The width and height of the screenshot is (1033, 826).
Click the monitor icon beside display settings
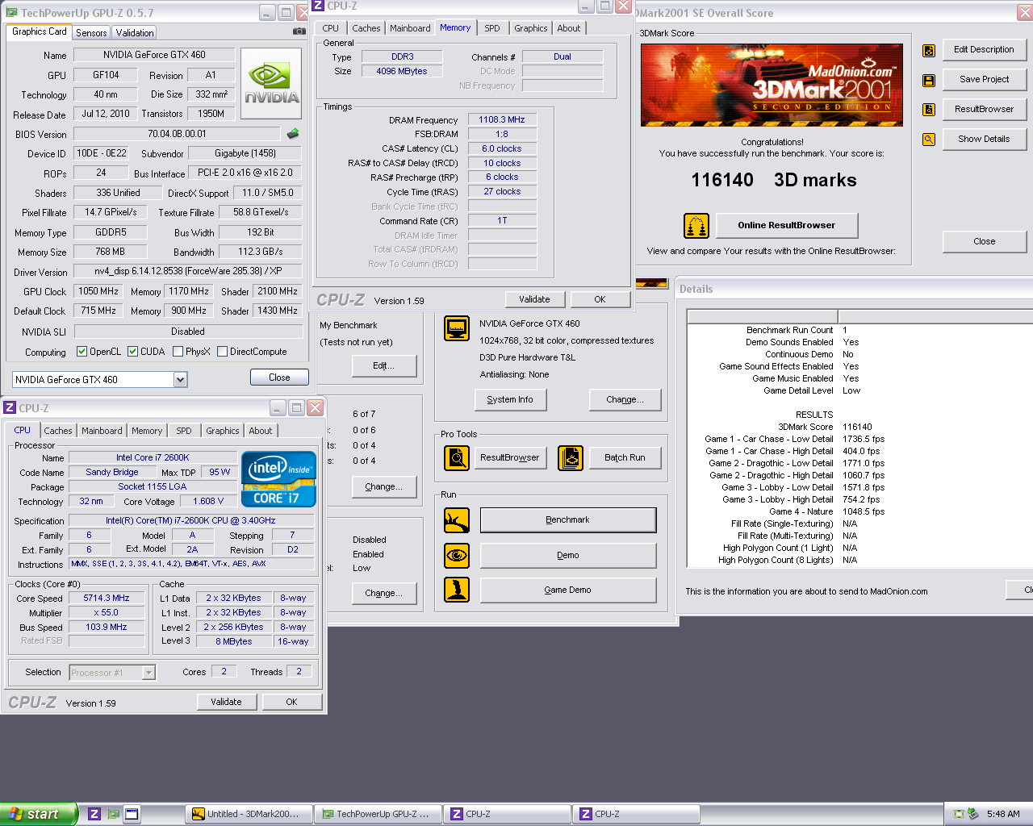tap(457, 328)
